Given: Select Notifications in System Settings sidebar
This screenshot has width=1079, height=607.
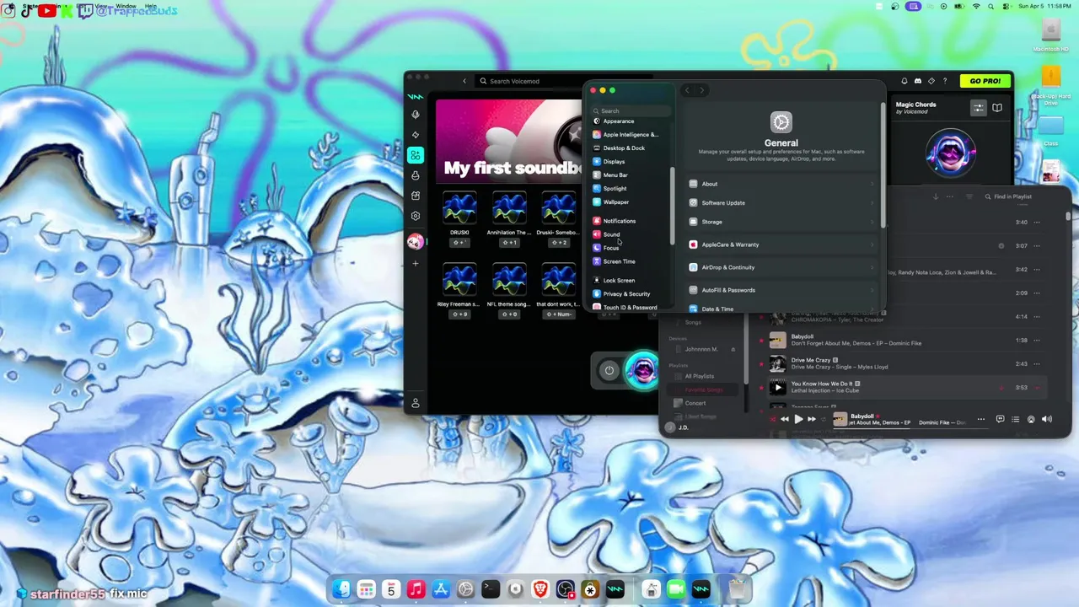Looking at the screenshot, I should tap(631, 221).
